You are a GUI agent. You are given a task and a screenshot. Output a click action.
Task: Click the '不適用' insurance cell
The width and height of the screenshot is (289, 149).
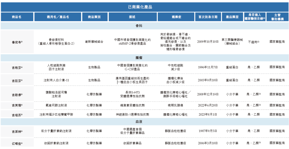click(254, 42)
